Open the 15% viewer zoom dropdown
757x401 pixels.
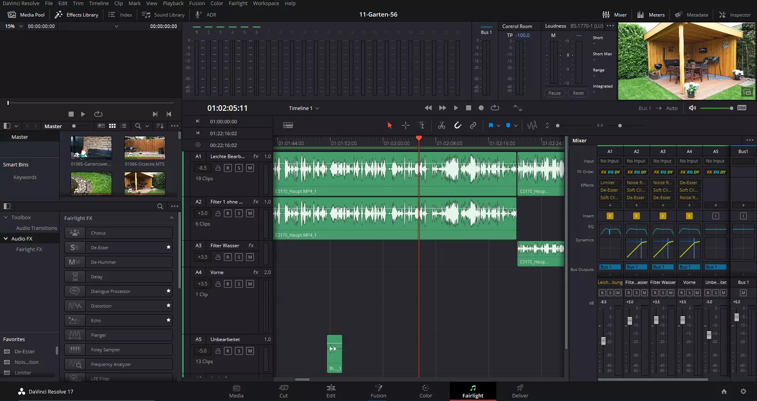pos(14,26)
